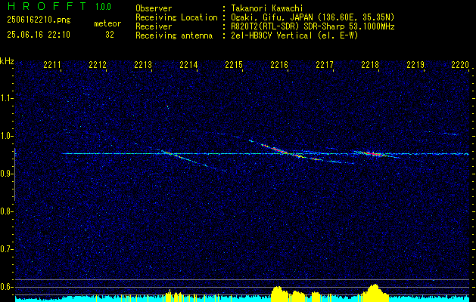Select the antenna text 2el-HB9CV Vertical
This screenshot has width=476, height=302.
[272, 35]
